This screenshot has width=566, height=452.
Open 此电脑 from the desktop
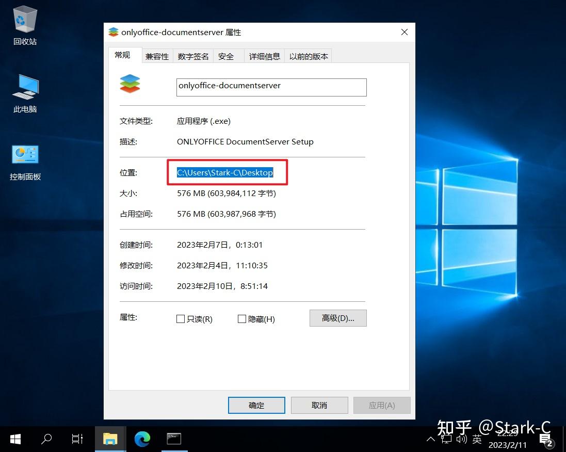click(x=24, y=90)
